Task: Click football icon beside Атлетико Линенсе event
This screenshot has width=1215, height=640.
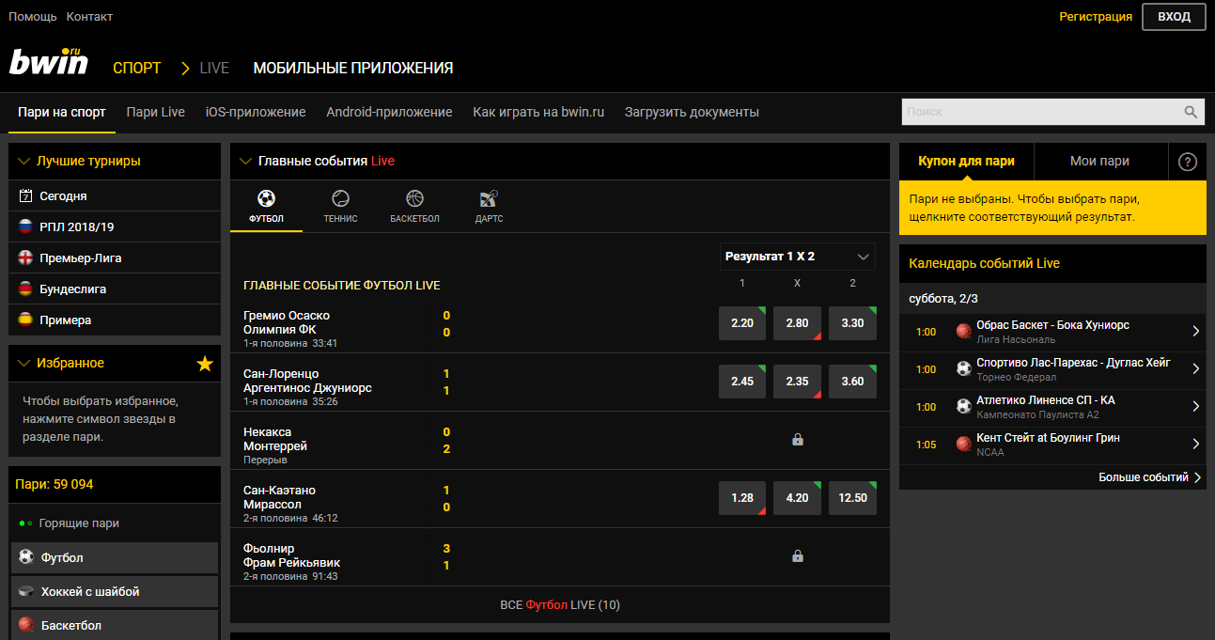Action: coord(963,406)
